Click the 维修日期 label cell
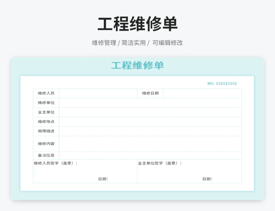The width and height of the screenshot is (275, 211). coord(150,93)
